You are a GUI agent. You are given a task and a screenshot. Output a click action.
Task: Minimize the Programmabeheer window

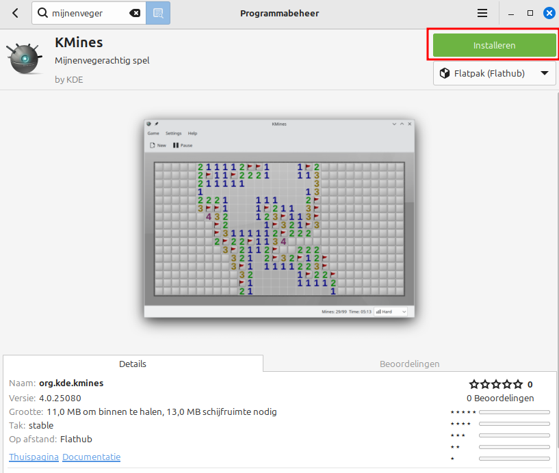pyautogui.click(x=511, y=13)
